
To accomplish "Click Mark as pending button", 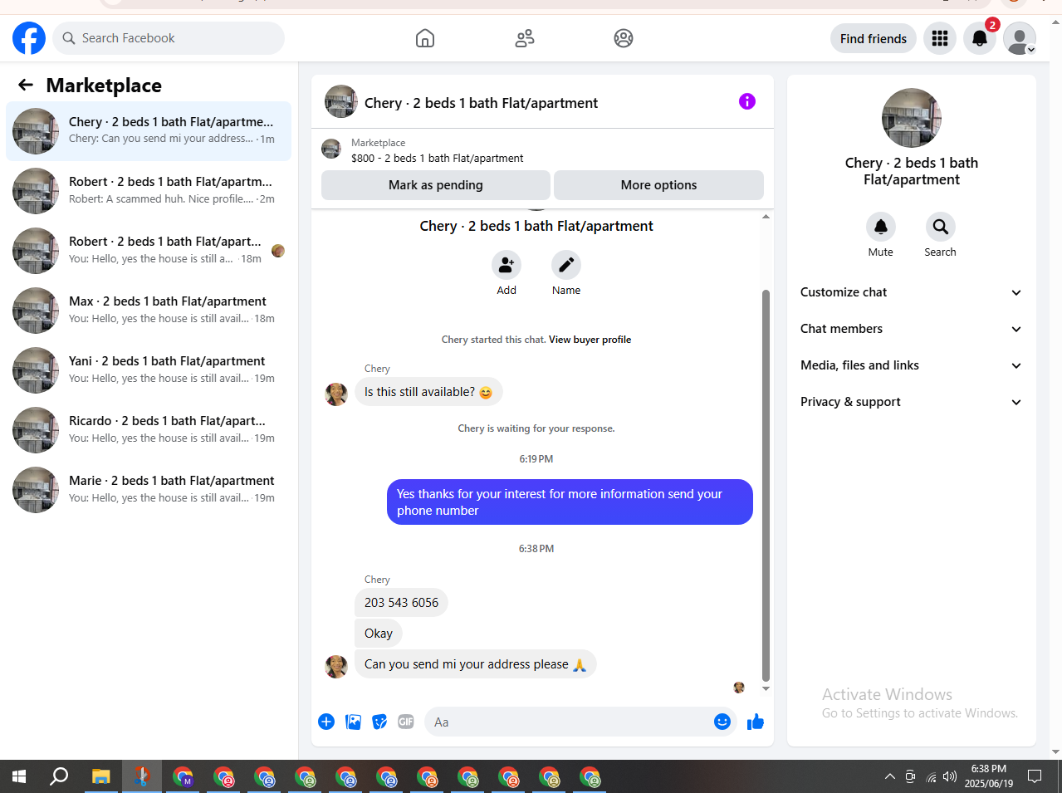I will pos(436,185).
